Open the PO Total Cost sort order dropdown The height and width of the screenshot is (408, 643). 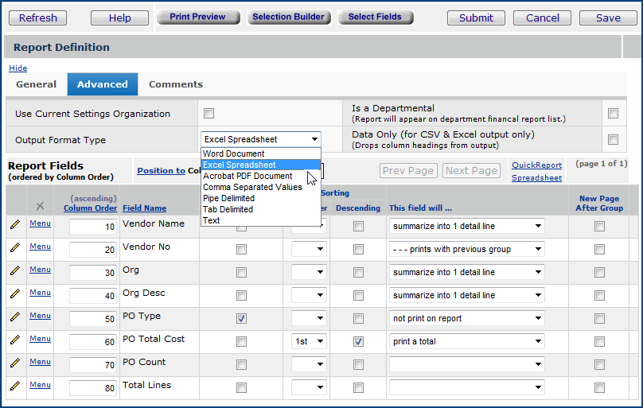pos(309,341)
